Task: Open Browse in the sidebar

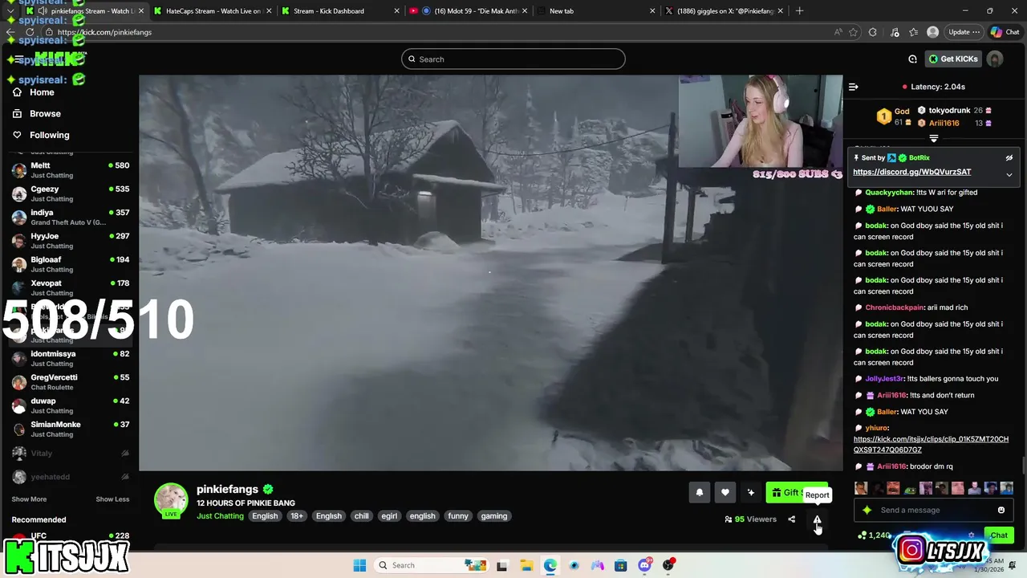Action: click(45, 114)
